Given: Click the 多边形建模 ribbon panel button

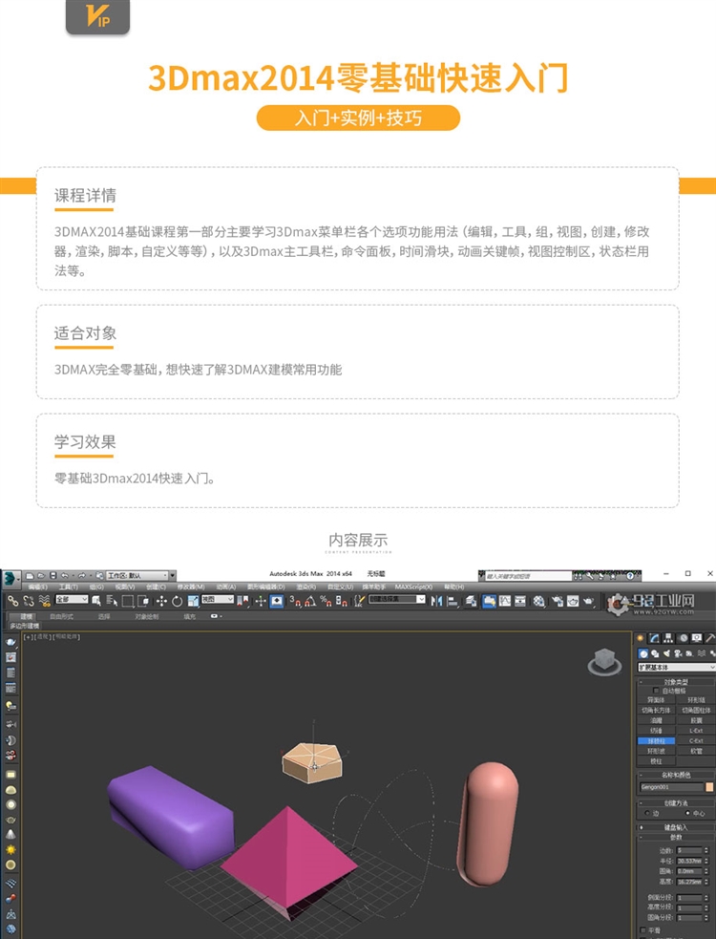Looking at the screenshot, I should 24,626.
